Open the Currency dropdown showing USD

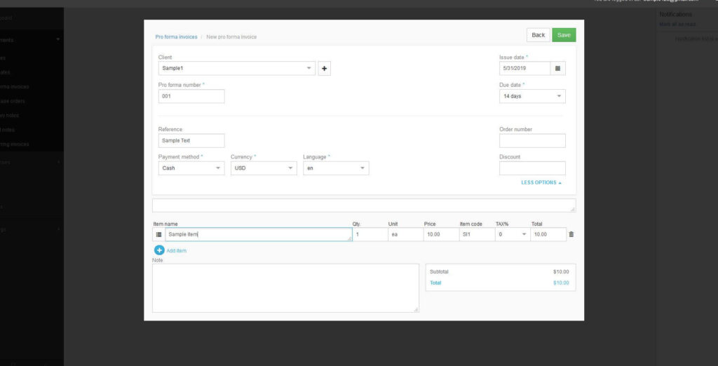pos(264,168)
